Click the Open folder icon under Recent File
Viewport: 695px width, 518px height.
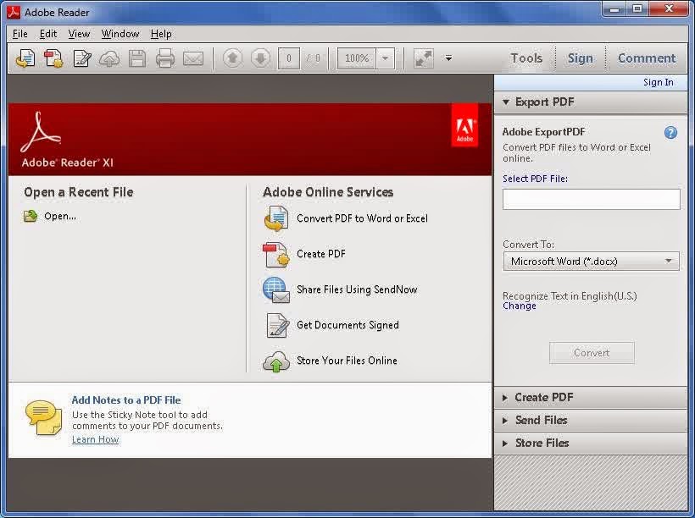click(31, 216)
